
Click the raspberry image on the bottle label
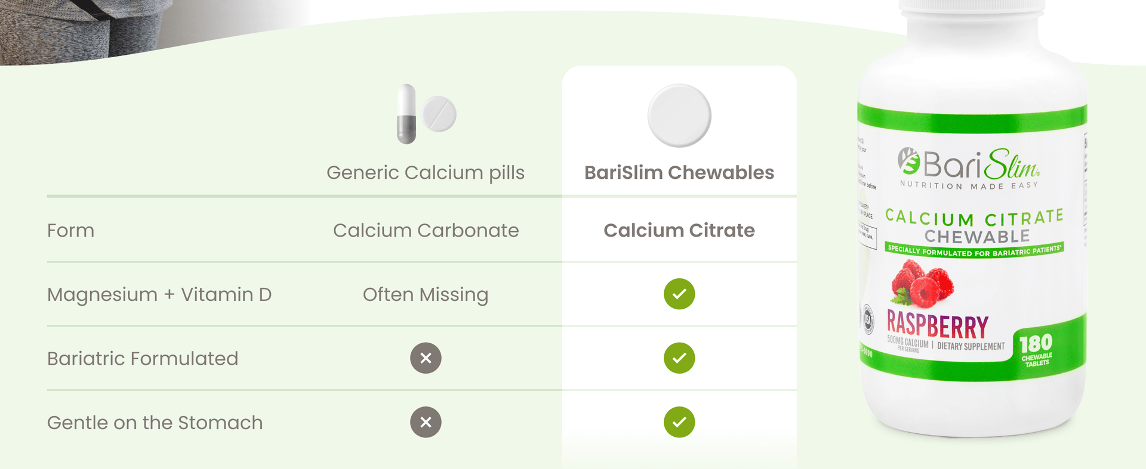pos(922,283)
